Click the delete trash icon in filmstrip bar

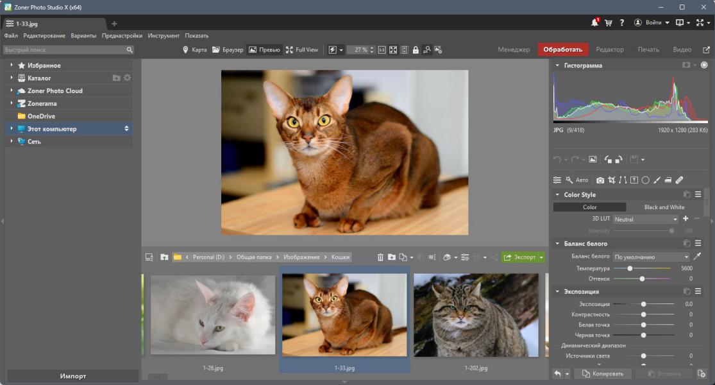(380, 257)
